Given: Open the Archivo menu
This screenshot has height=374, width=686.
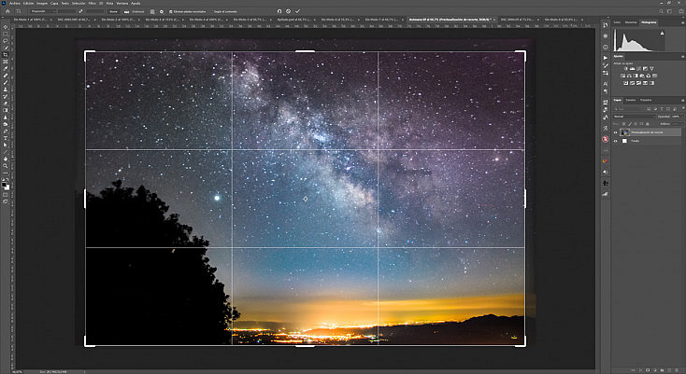Looking at the screenshot, I should pos(15,3).
